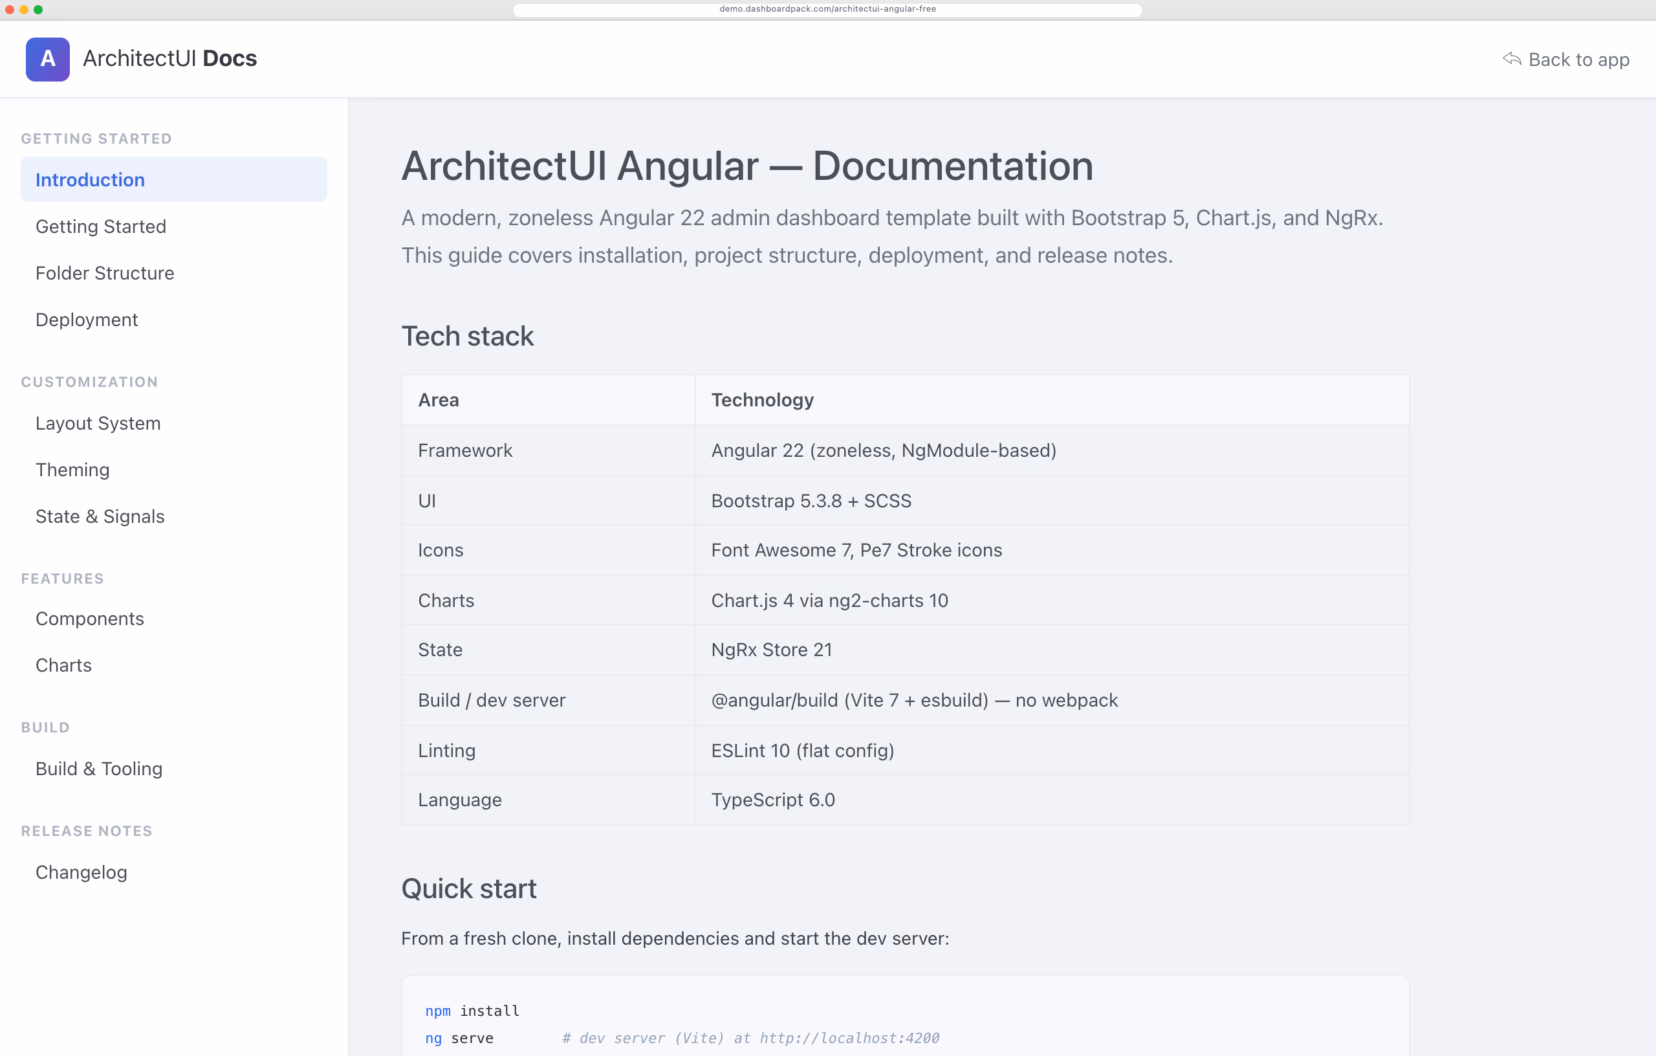
Task: Click the '@angular/build (Vite 7 + esbuild)' cell
Action: pos(1052,700)
